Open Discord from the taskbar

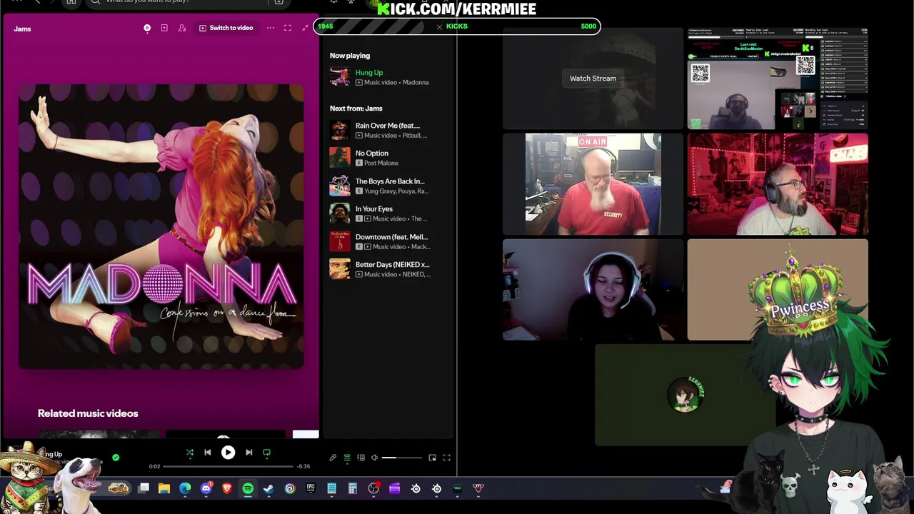pos(206,488)
